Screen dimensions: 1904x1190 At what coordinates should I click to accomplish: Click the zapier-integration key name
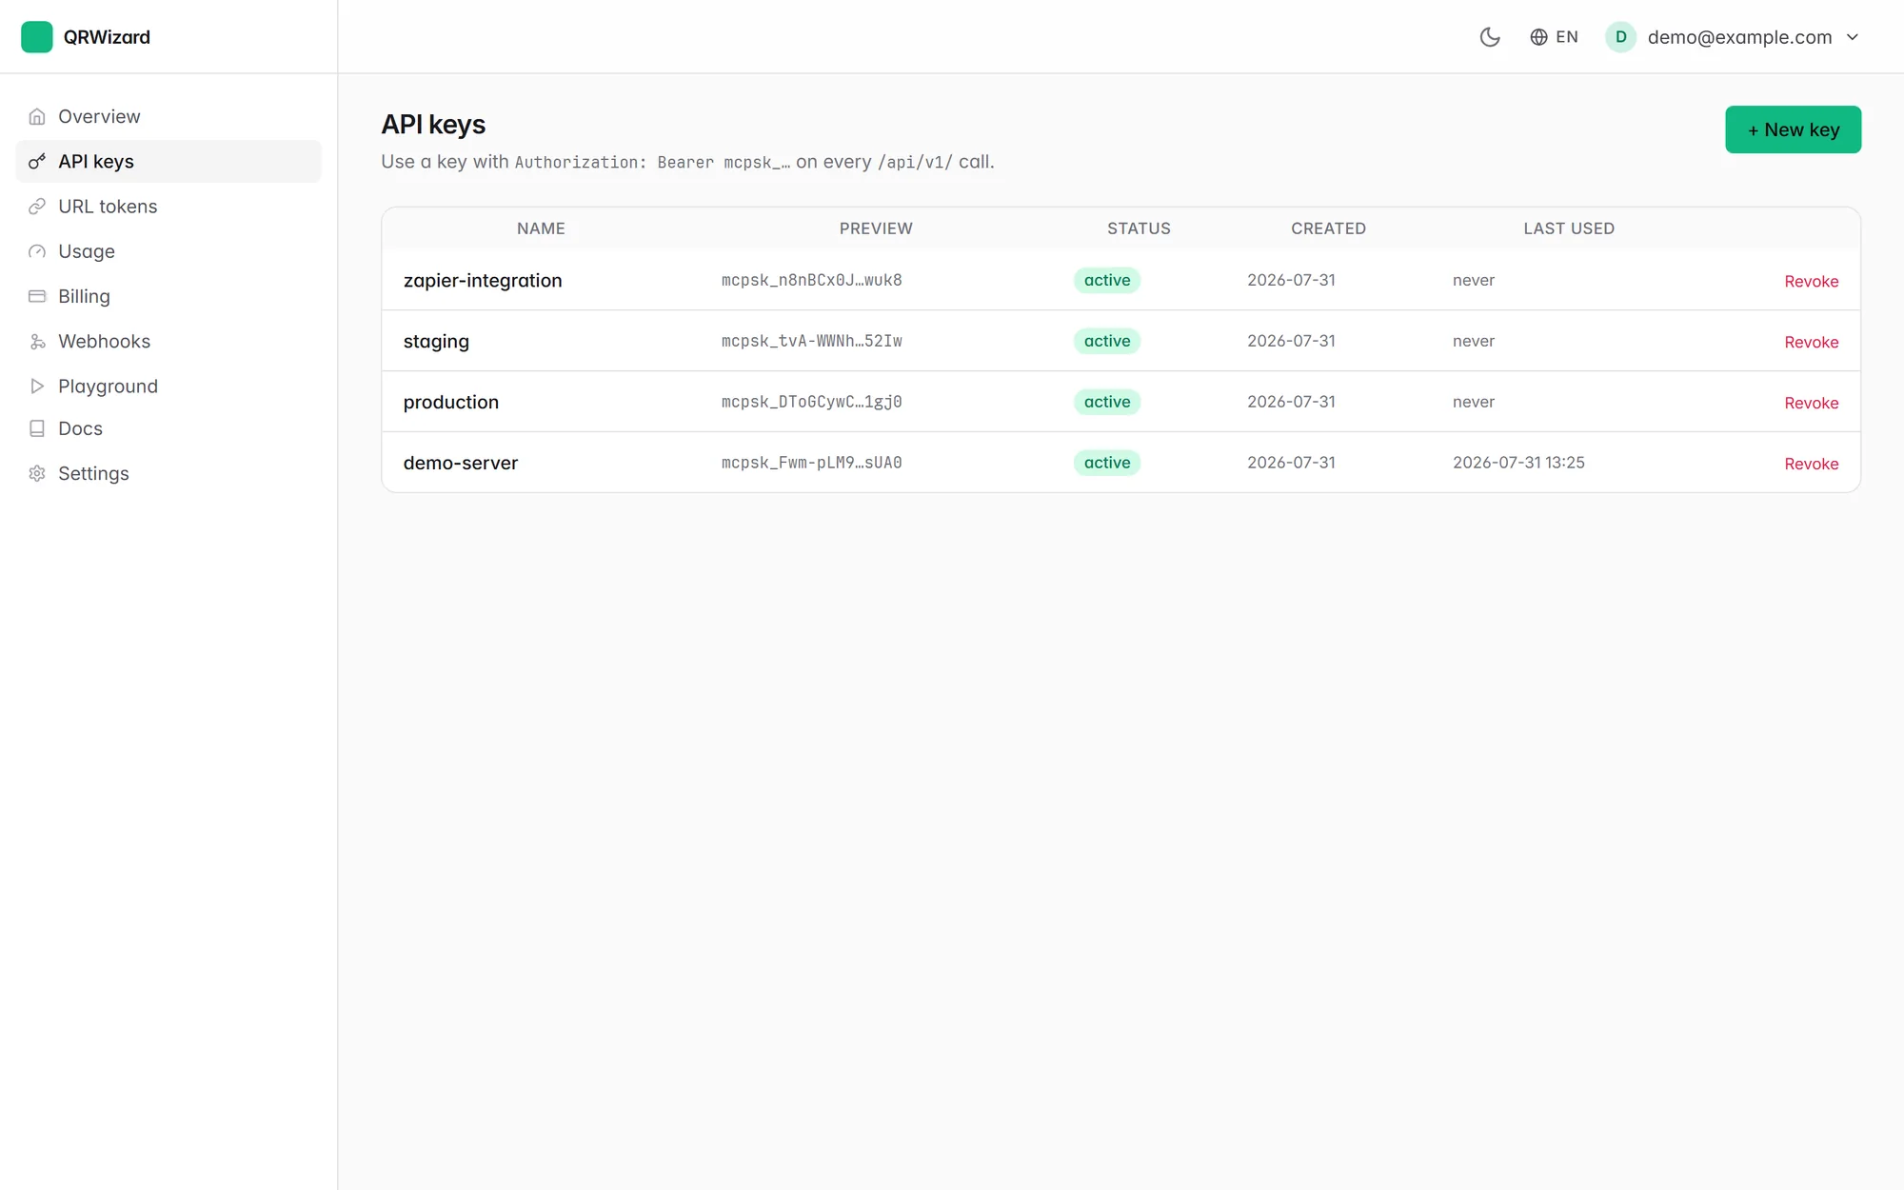pos(483,280)
